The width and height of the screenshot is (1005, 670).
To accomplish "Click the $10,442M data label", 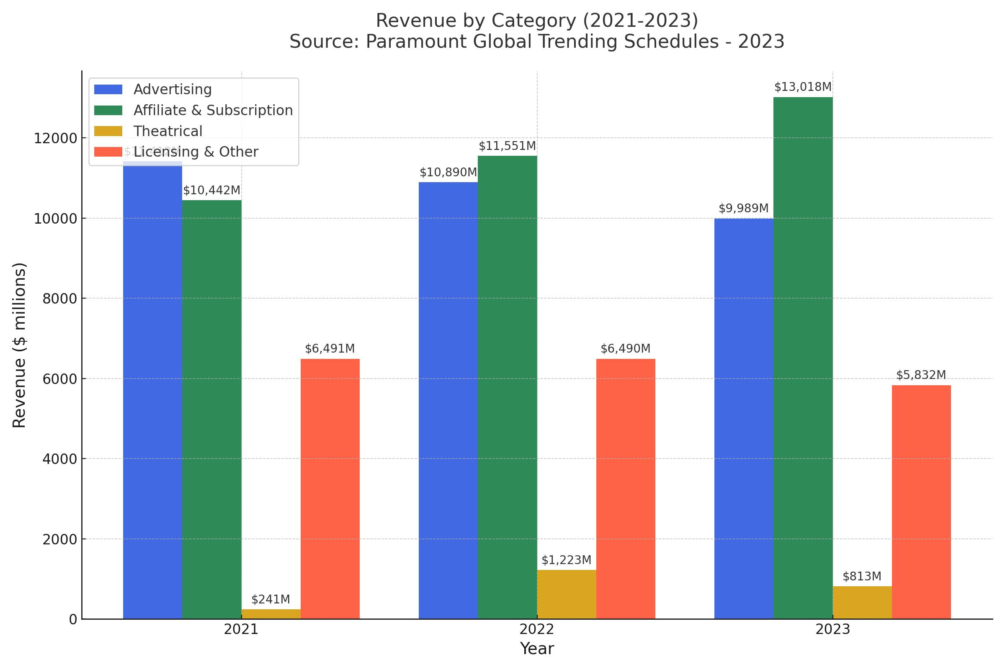I will click(211, 191).
